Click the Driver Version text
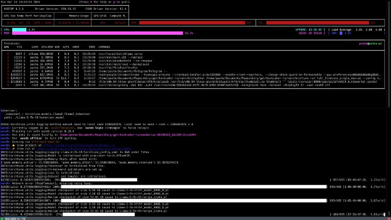This screenshot has height=220, width=391. (x=55, y=9)
